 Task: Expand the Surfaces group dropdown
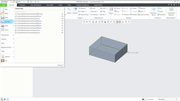pos(158,18)
